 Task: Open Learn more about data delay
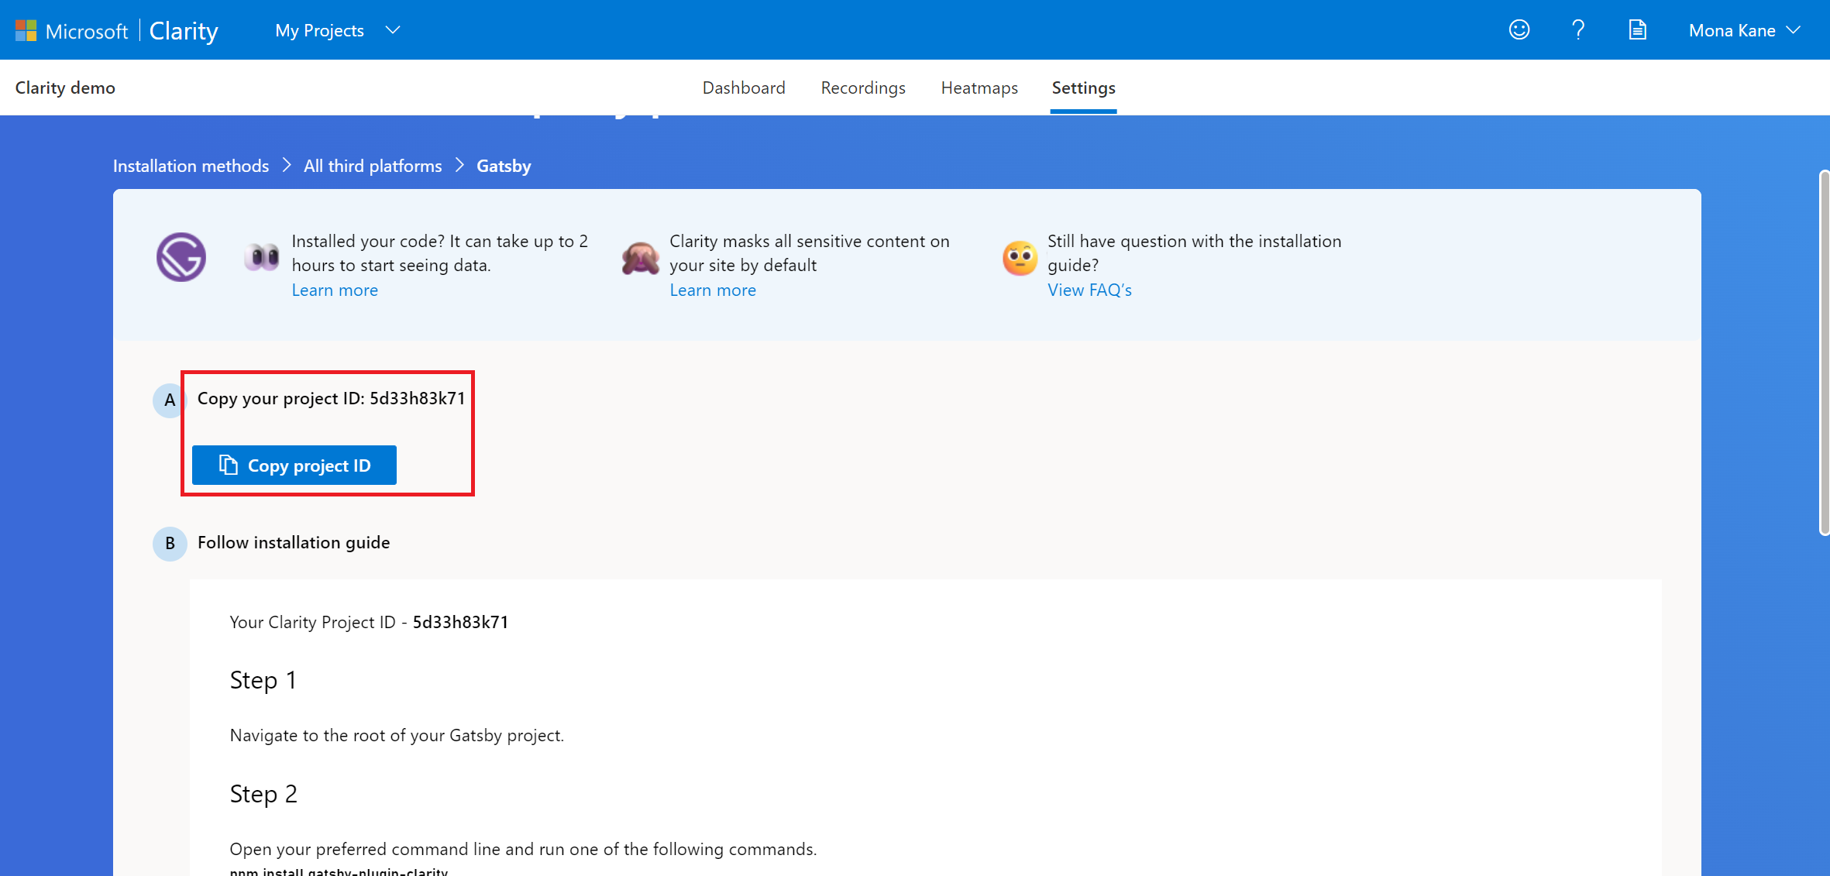(335, 290)
